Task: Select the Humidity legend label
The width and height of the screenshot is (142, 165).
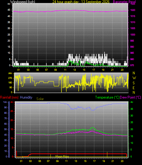Action: pyautogui.click(x=26, y=97)
